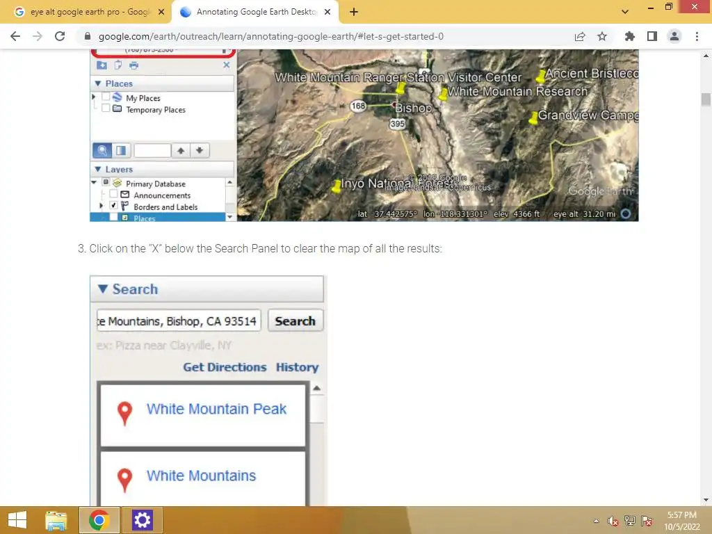The width and height of the screenshot is (712, 534).
Task: Click the add folder icon in Places toolbar
Action: point(102,65)
